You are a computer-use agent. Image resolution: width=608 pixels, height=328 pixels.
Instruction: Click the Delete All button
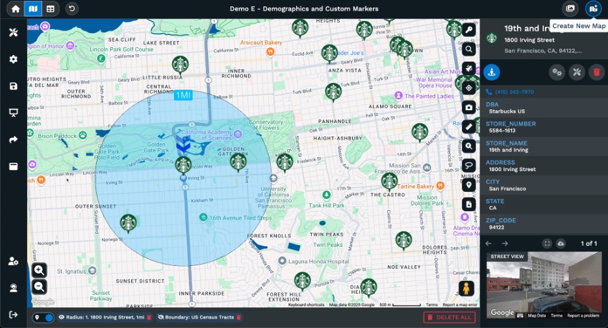pyautogui.click(x=449, y=317)
